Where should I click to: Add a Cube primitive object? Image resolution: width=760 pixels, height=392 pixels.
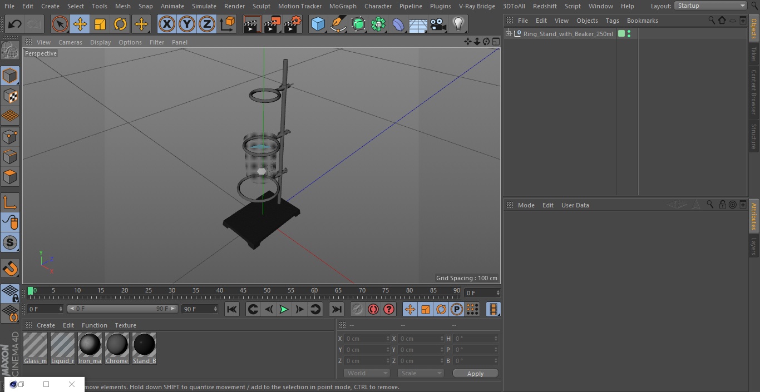coord(318,24)
